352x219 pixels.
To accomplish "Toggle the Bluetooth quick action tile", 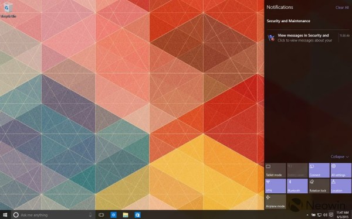I will coord(297,186).
